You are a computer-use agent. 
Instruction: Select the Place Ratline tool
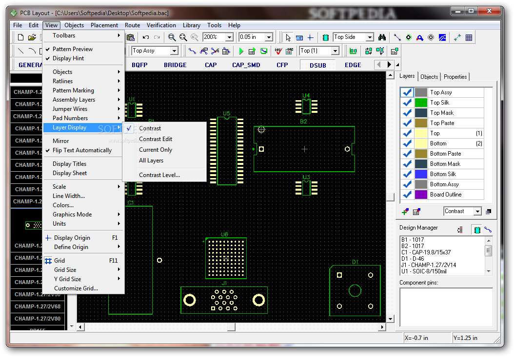pos(397,37)
